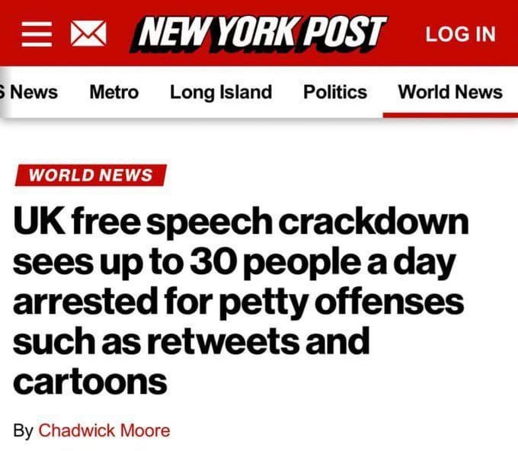
Task: Open author Chadwick Moore's page
Action: [x=104, y=430]
